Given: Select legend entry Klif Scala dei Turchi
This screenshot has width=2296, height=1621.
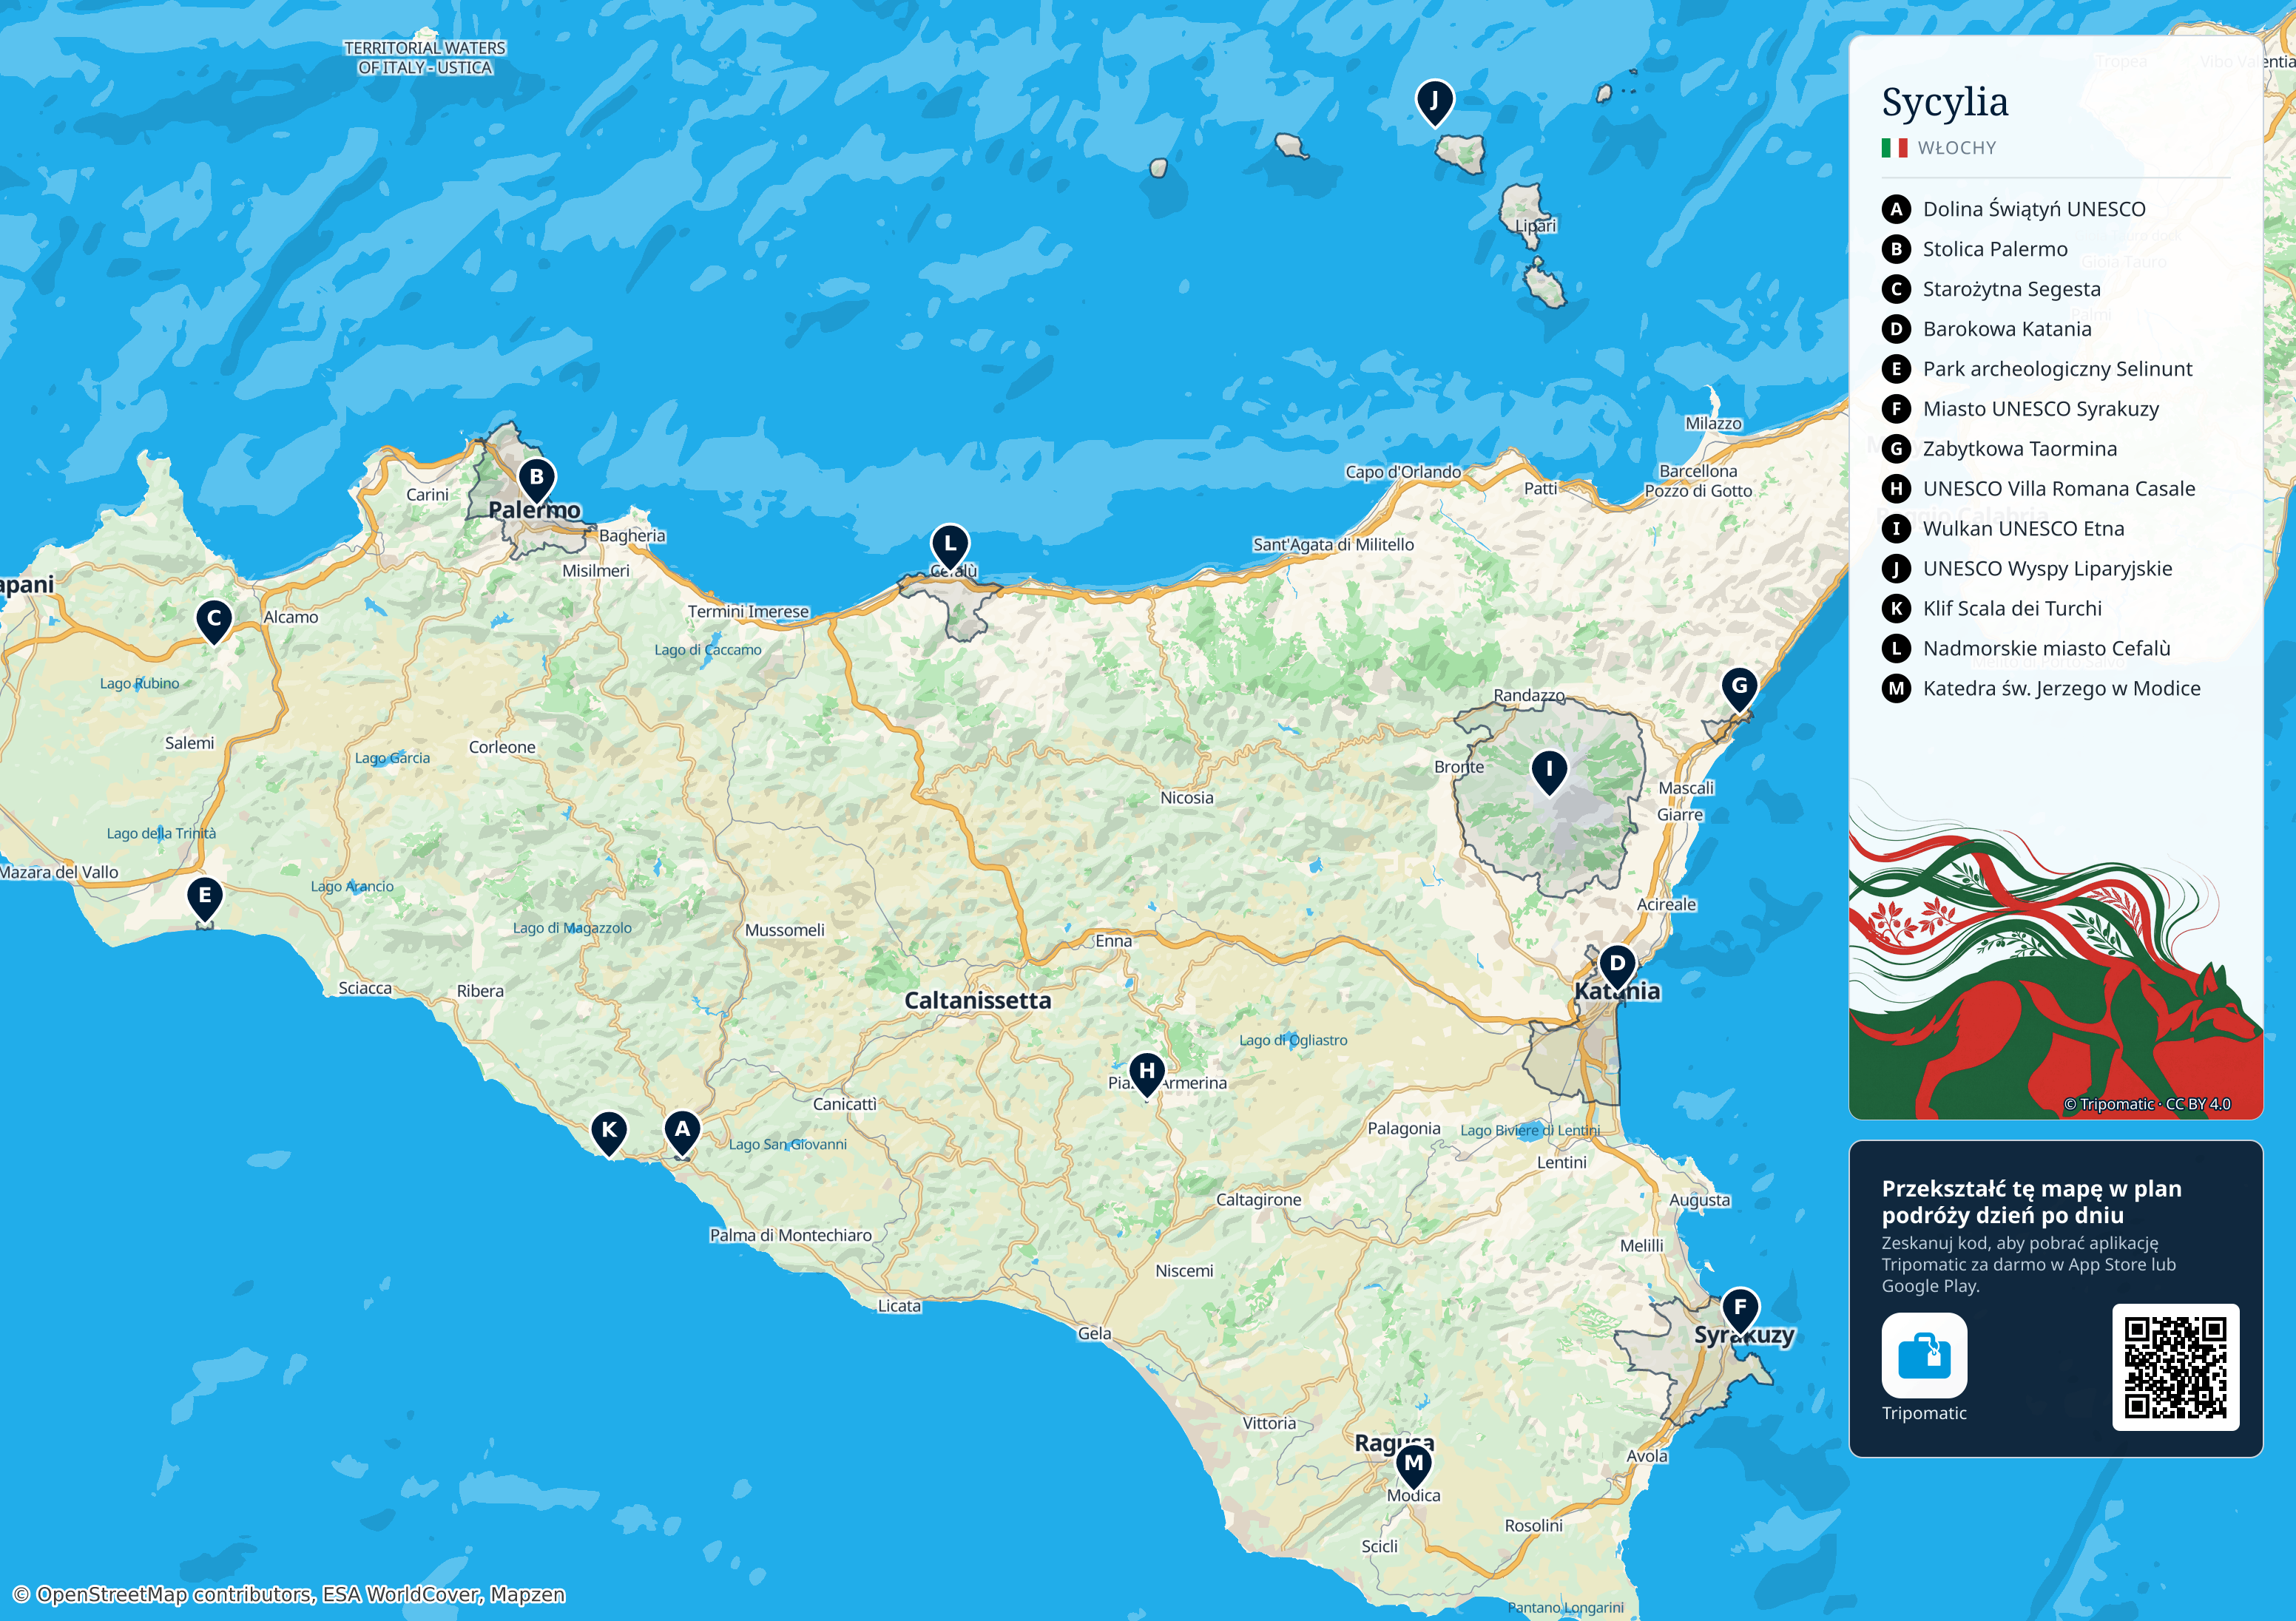Looking at the screenshot, I should point(2012,608).
